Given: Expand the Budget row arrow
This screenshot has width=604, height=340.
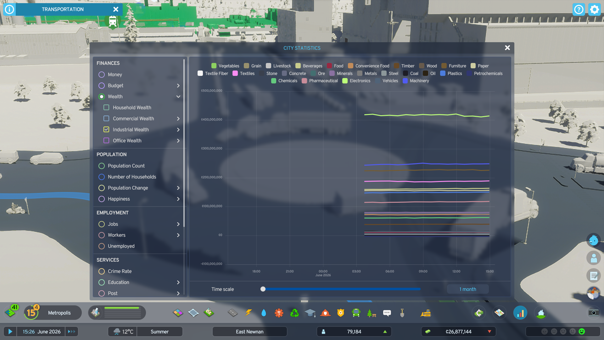Looking at the screenshot, I should [x=178, y=86].
